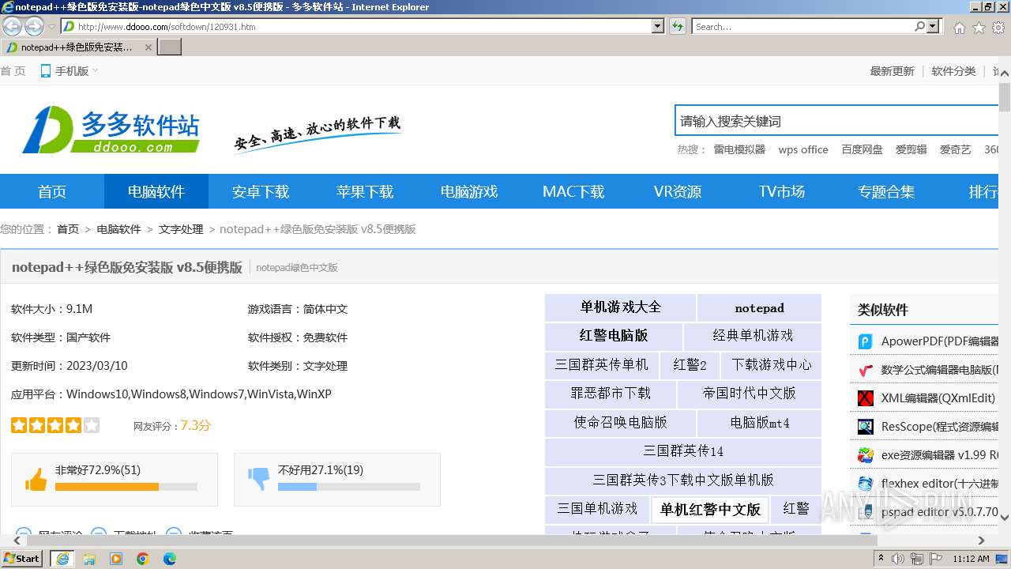Open the IE Tools gear icon

998,28
